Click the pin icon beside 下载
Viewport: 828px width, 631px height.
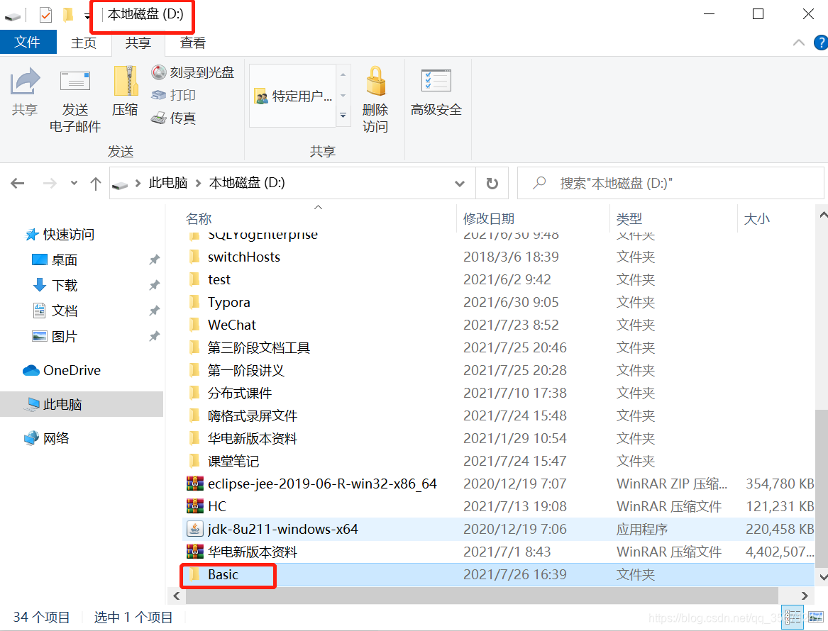coord(154,286)
